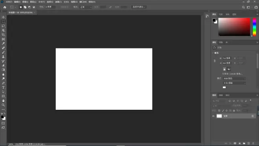Select the Brush tool
Screen dimensions: 259x146
point(3,52)
